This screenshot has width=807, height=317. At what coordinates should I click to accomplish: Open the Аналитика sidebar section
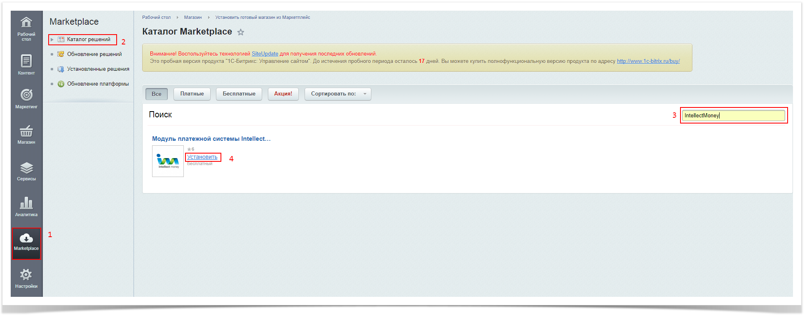pos(26,206)
